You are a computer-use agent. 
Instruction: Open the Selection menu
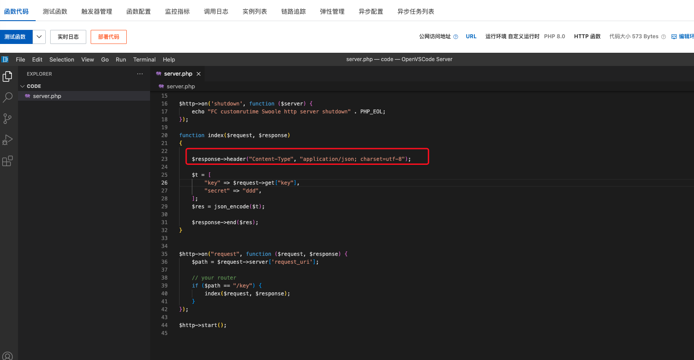pos(62,59)
